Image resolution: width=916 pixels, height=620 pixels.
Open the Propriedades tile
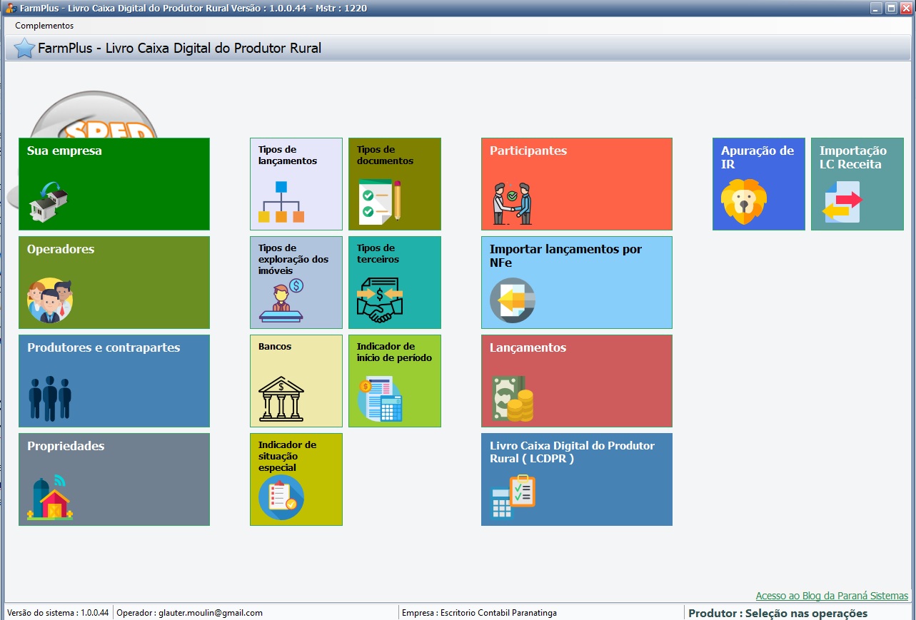(114, 479)
